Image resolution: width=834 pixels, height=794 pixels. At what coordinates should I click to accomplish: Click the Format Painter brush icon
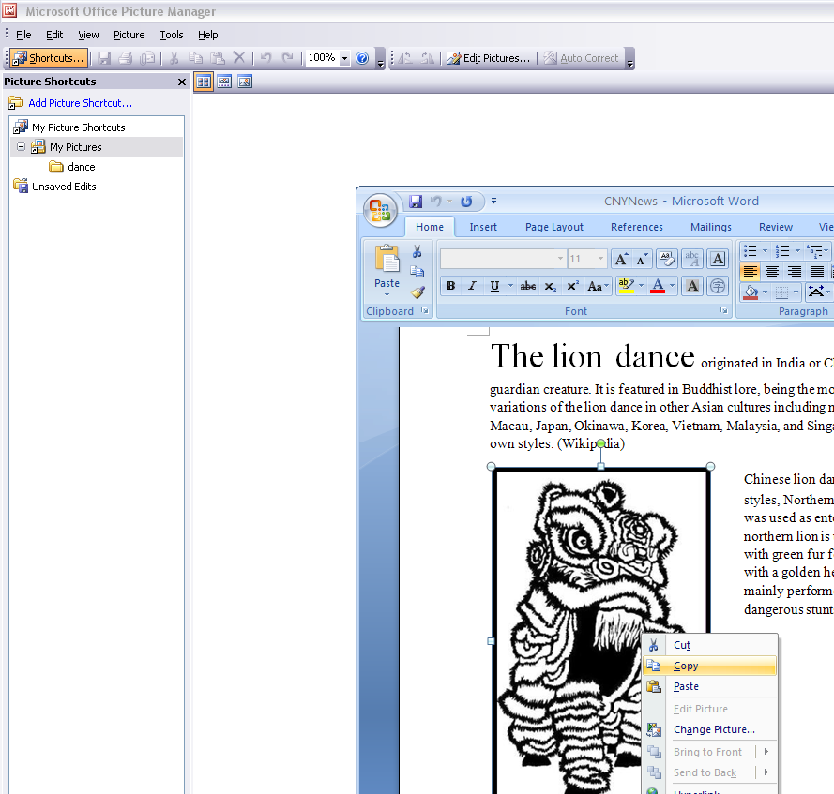point(417,292)
